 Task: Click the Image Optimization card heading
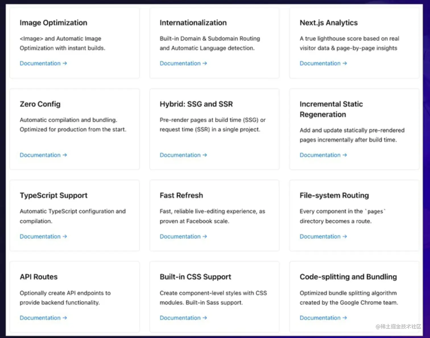53,23
